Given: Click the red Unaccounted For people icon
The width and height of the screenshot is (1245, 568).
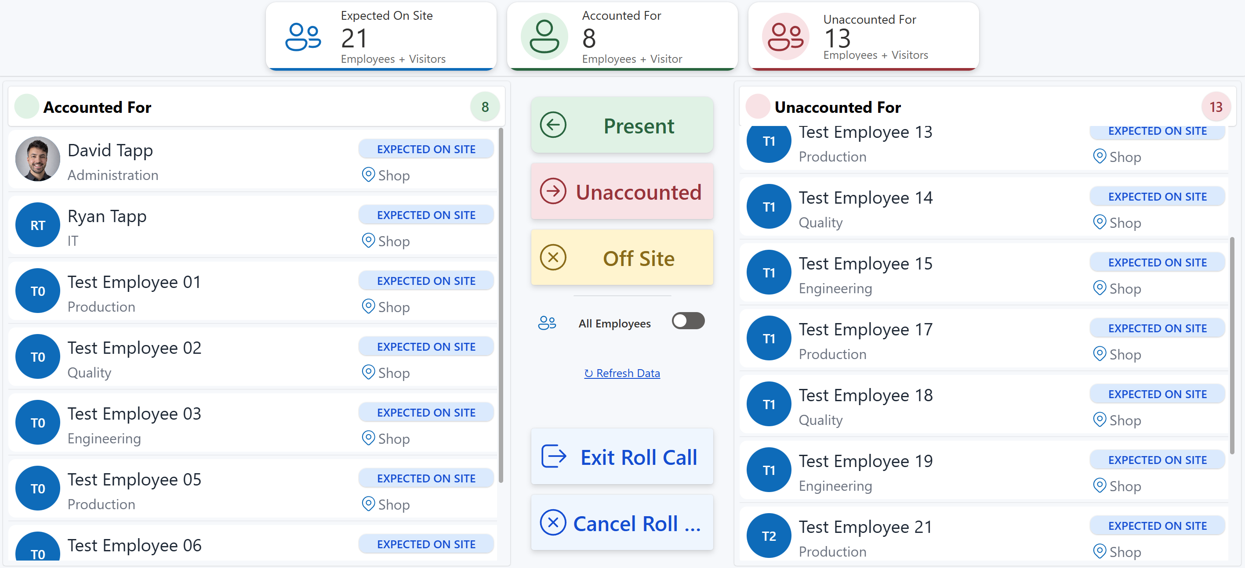Looking at the screenshot, I should pos(785,36).
